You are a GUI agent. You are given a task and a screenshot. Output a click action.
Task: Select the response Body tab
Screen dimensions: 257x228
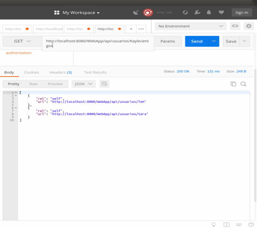(x=9, y=72)
